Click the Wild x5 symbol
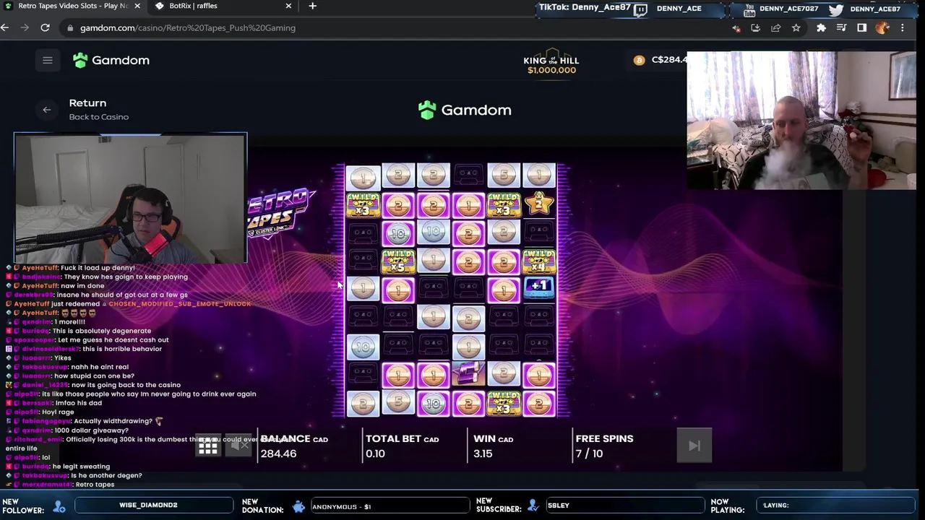This screenshot has width=925, height=520. [398, 261]
